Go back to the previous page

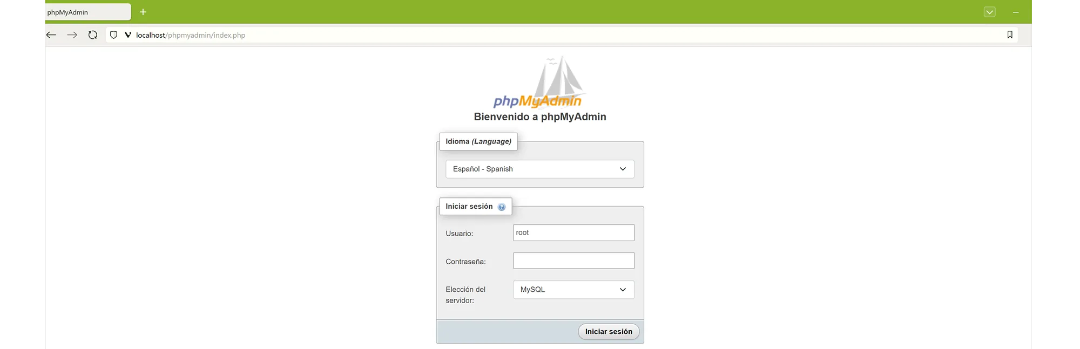point(51,35)
